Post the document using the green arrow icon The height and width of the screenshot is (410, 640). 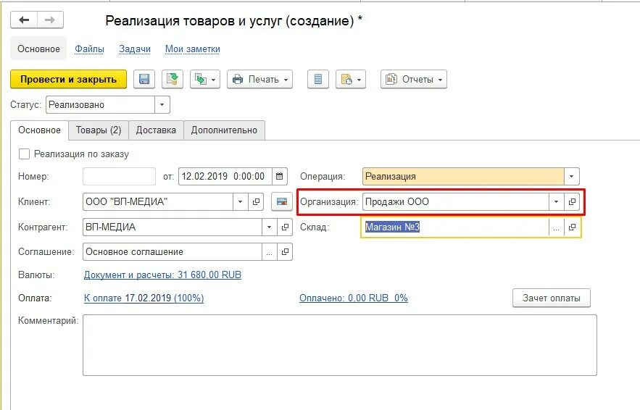tap(173, 79)
